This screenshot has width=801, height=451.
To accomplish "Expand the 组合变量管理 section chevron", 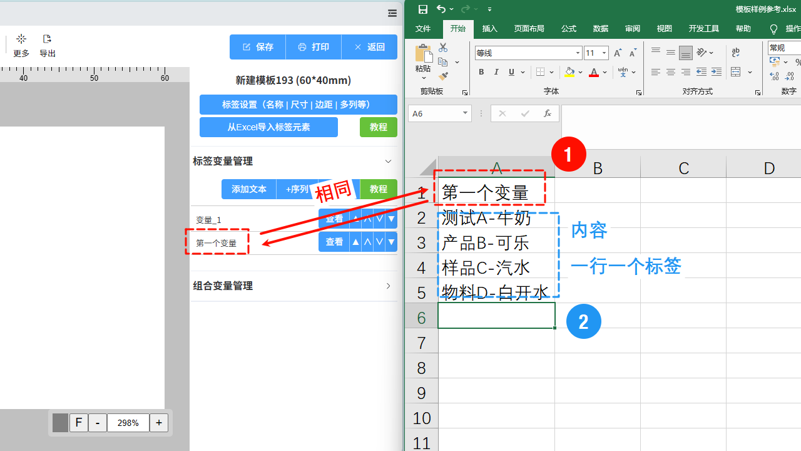I will pyautogui.click(x=388, y=286).
